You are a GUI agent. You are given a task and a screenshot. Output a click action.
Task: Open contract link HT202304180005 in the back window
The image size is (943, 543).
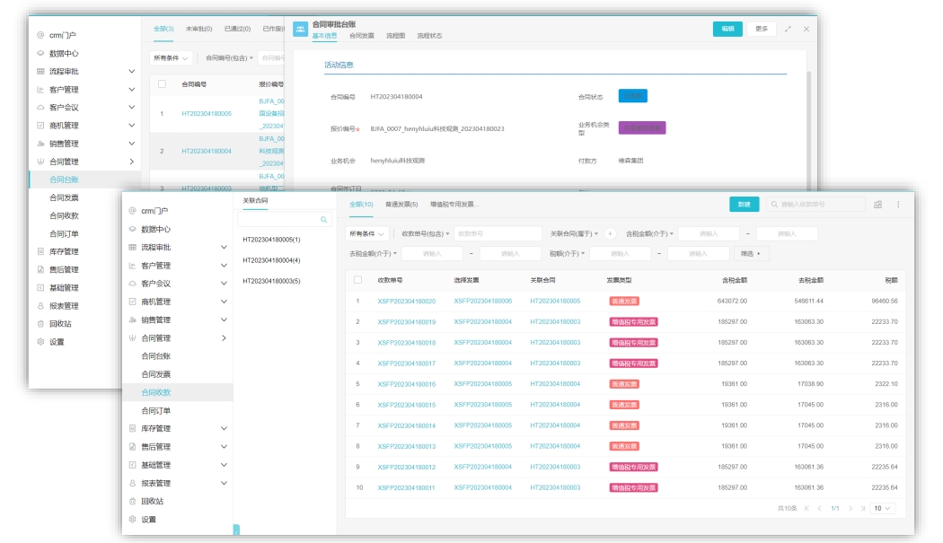(x=207, y=114)
